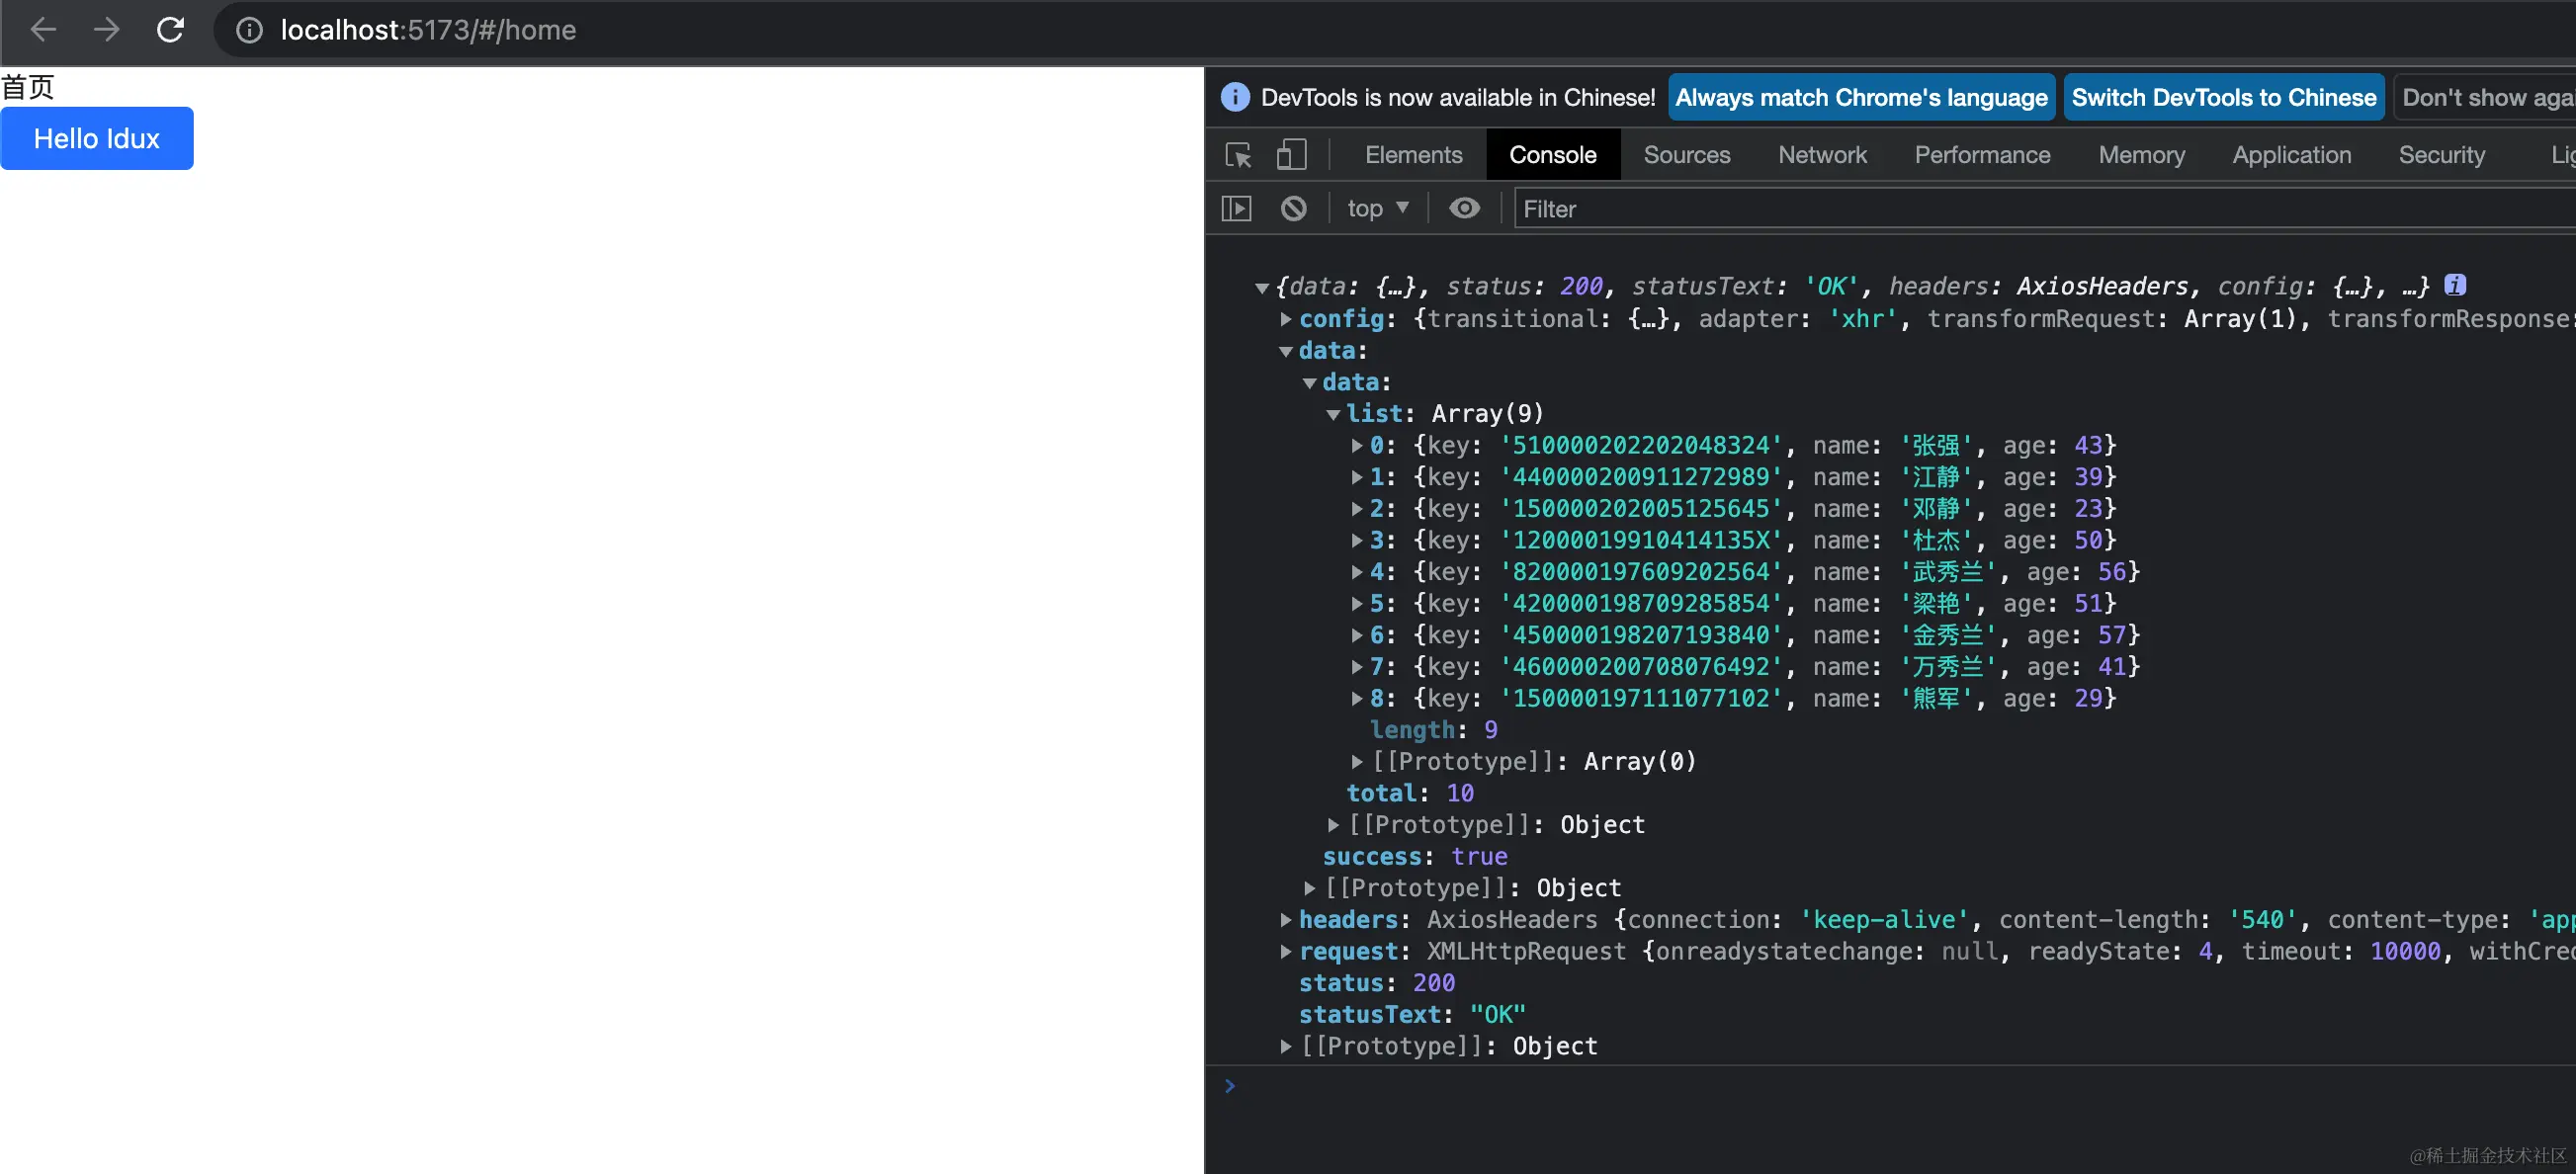Image resolution: width=2576 pixels, height=1174 pixels.
Task: Open site information icon in address bar
Action: pyautogui.click(x=249, y=30)
